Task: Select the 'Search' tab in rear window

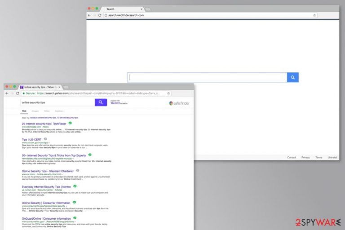Action: pos(121,9)
